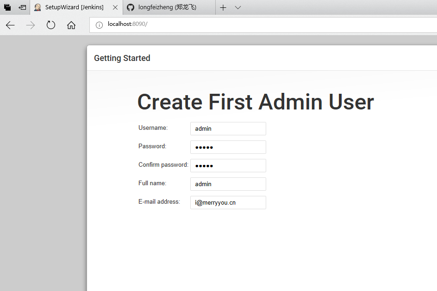Click the back navigation arrow
The height and width of the screenshot is (291, 437).
point(10,25)
